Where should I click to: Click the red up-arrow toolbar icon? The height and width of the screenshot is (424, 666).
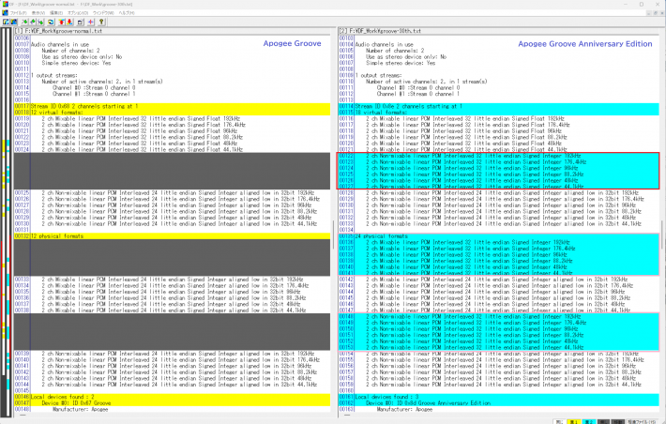(62, 22)
